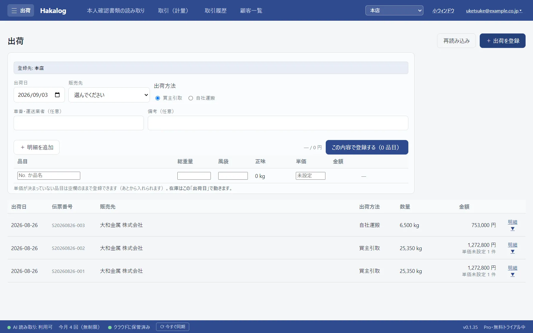Viewport: 533px width, 333px height.
Task: Expand 明細 arrow for slip S20260826-003
Action: (x=513, y=229)
